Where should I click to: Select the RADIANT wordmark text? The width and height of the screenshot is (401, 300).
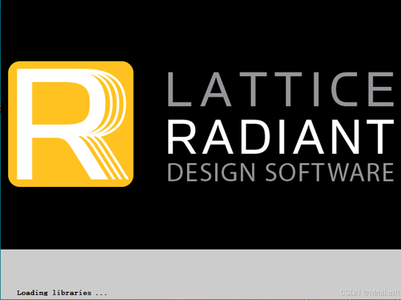(280, 136)
